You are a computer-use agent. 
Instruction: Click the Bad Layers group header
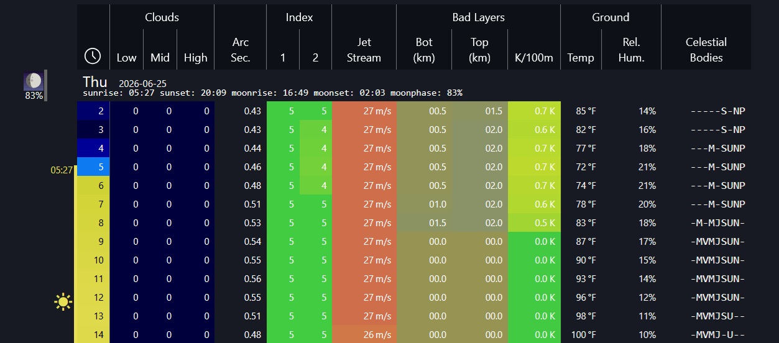click(478, 17)
